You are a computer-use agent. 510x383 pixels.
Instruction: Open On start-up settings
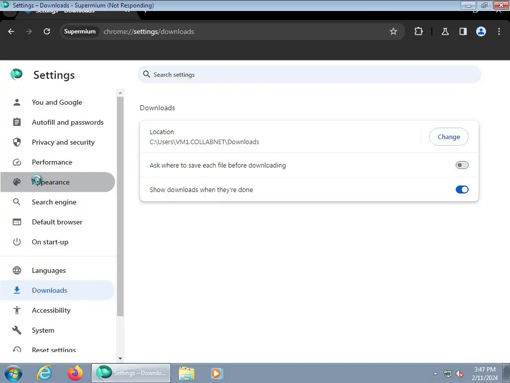(x=57, y=242)
